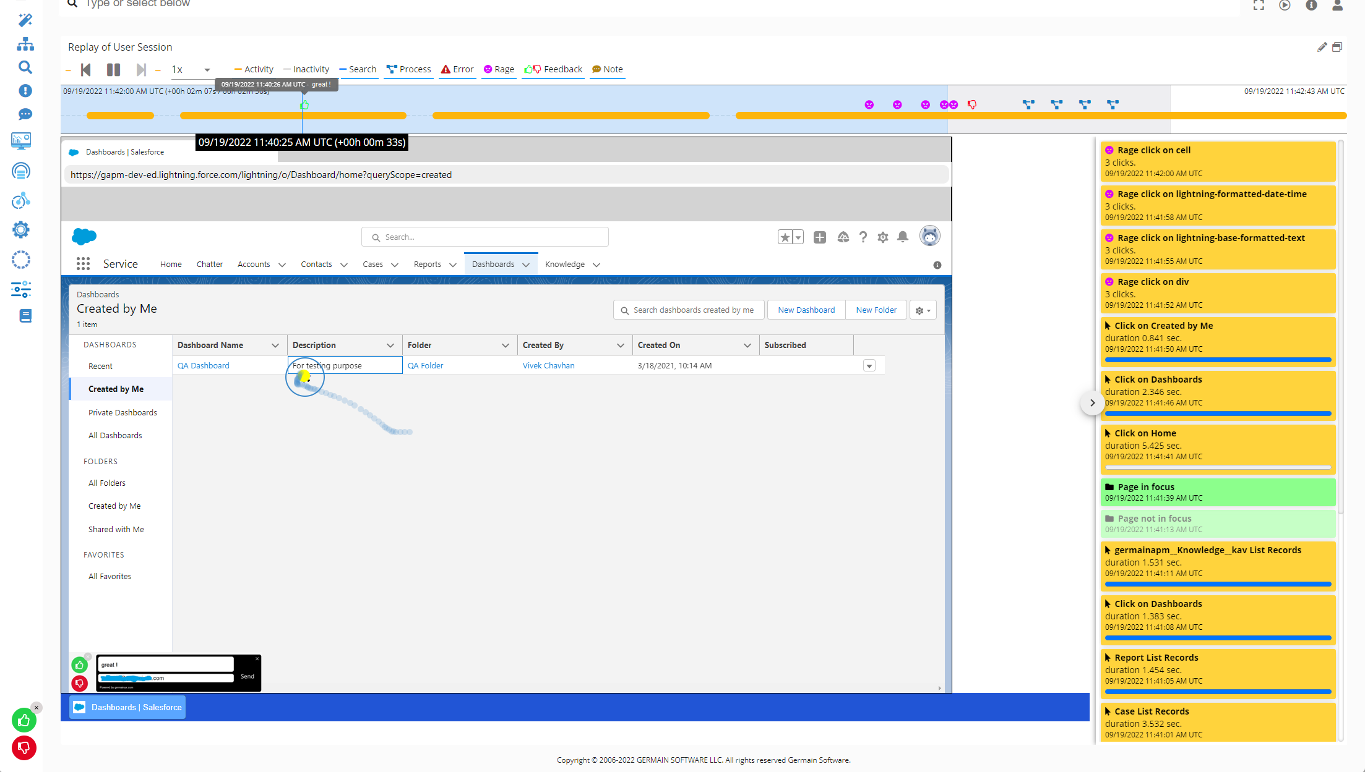
Task: Toggle Error events in timeline legend
Action: [x=457, y=69]
